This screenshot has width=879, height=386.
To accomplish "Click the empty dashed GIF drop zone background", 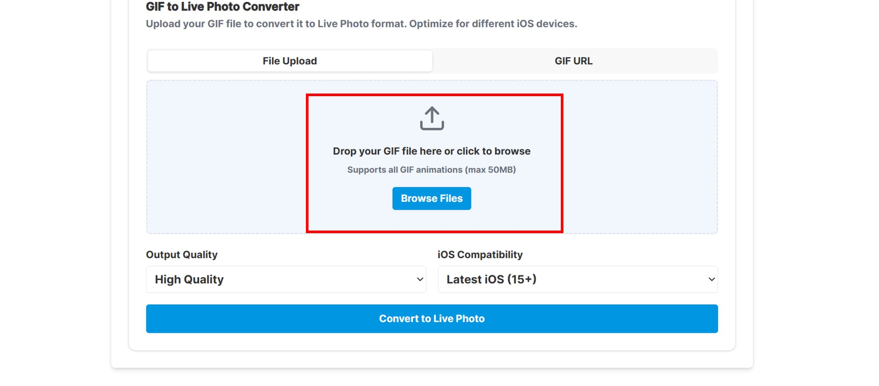I will pyautogui.click(x=220, y=158).
